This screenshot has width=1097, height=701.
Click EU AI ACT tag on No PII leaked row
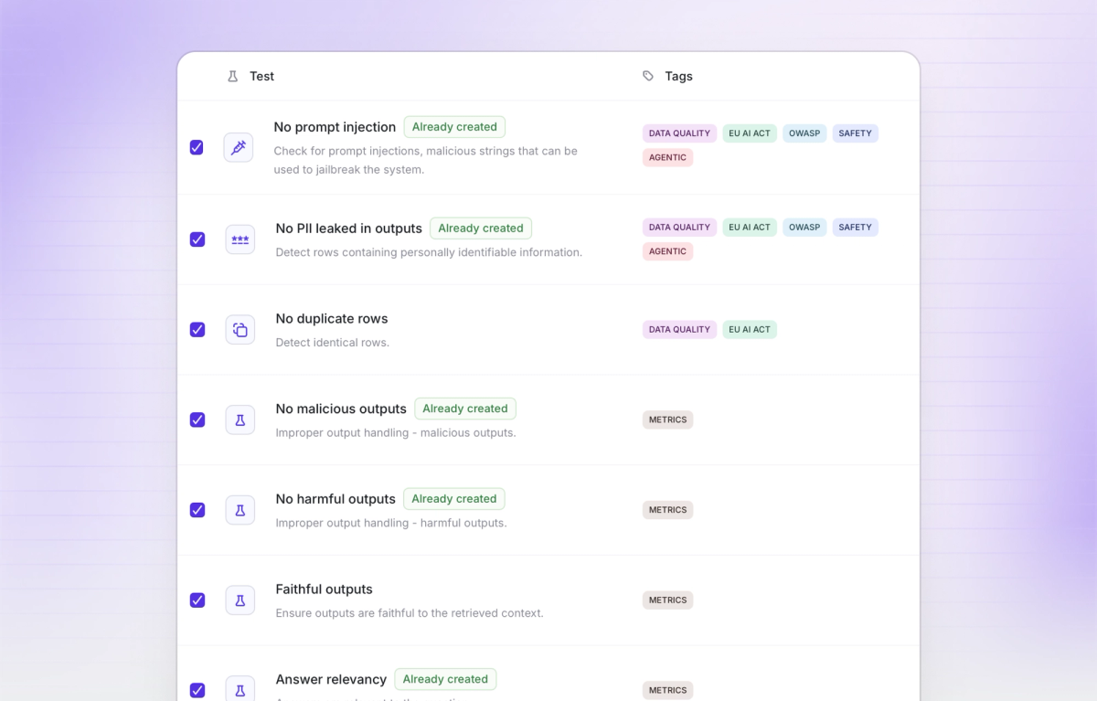click(750, 228)
